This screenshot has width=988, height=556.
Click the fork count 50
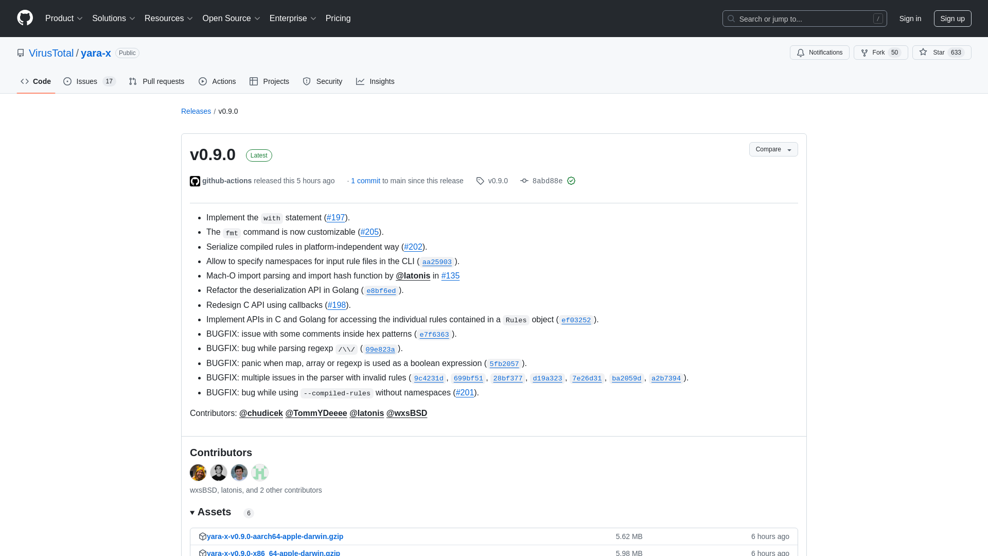pos(895,53)
